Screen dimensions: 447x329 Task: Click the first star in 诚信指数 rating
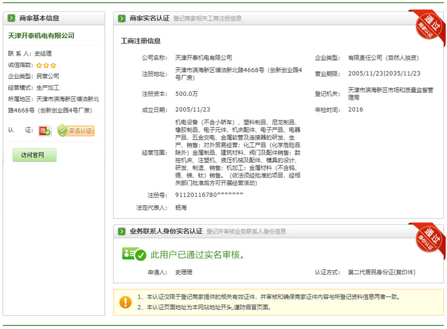pyautogui.click(x=39, y=65)
